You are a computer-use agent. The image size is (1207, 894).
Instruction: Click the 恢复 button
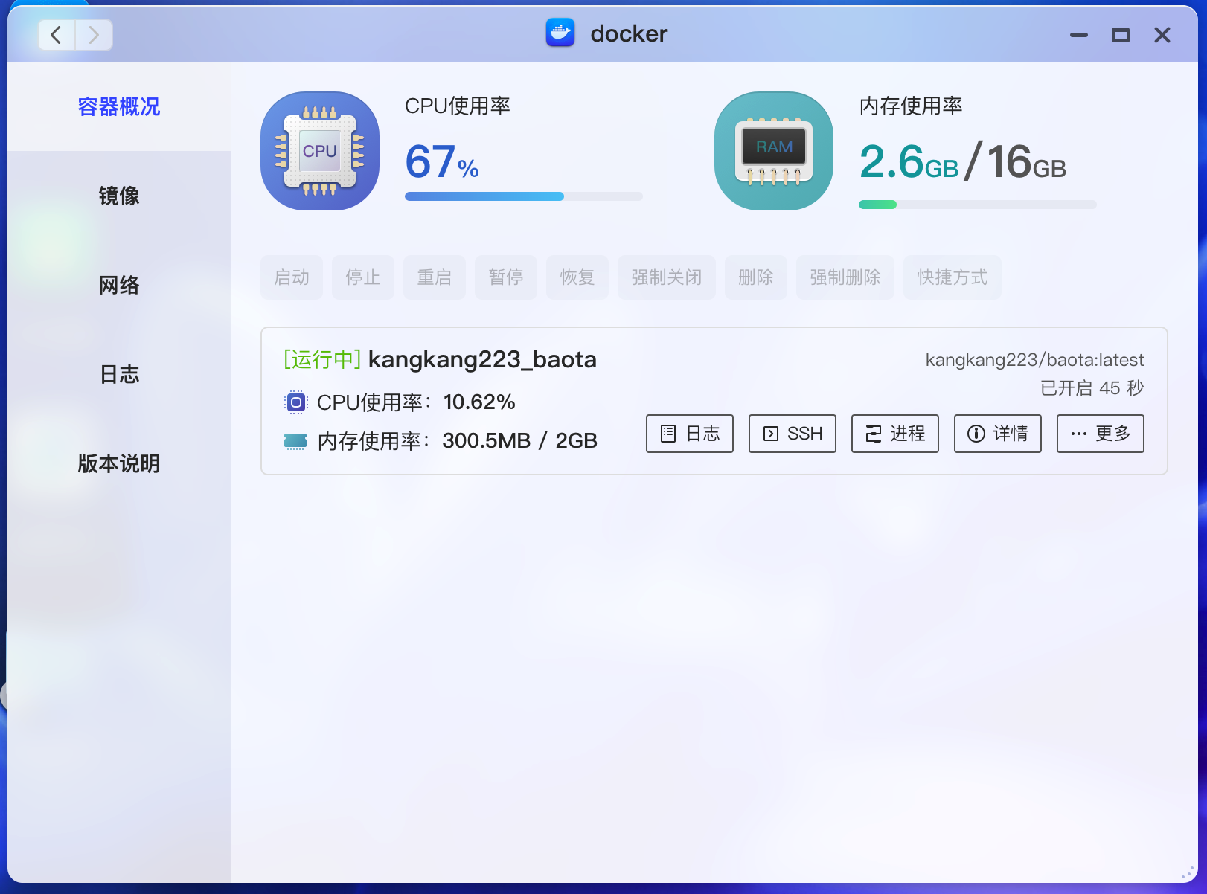(577, 277)
